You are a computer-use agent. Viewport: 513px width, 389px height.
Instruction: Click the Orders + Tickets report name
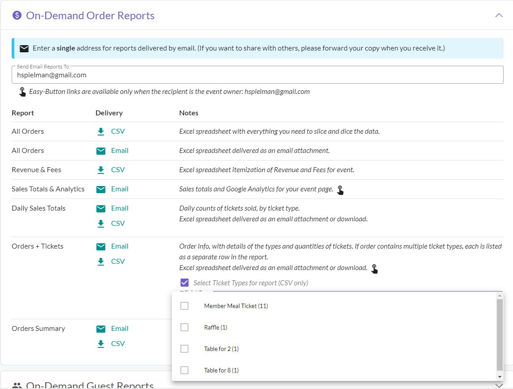(x=38, y=246)
